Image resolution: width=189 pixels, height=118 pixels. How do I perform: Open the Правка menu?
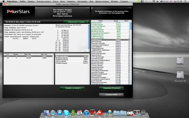tap(31, 1)
